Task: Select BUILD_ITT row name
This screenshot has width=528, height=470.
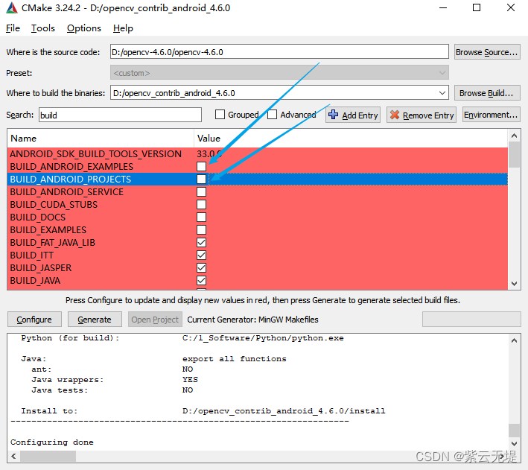Action: (32, 255)
